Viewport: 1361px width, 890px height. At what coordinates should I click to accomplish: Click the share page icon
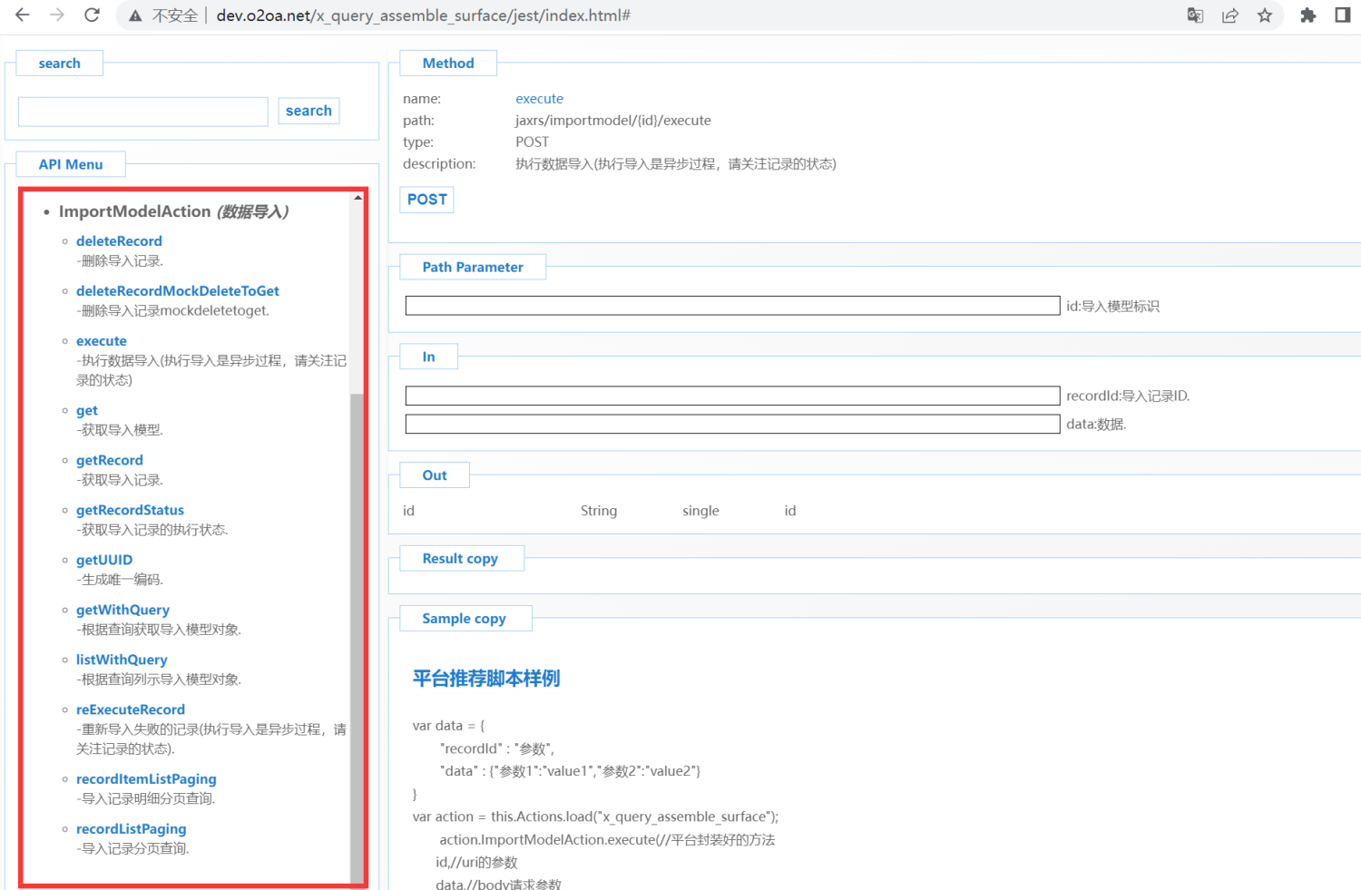pos(1230,15)
